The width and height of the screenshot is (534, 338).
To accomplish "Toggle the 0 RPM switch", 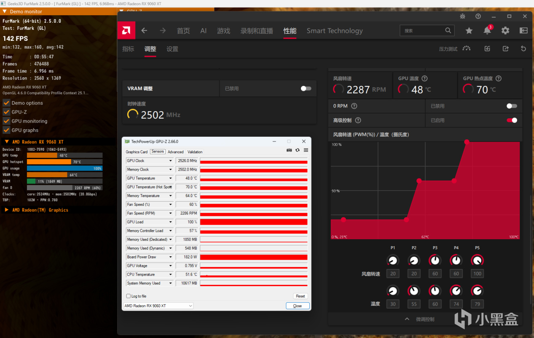I will [512, 106].
